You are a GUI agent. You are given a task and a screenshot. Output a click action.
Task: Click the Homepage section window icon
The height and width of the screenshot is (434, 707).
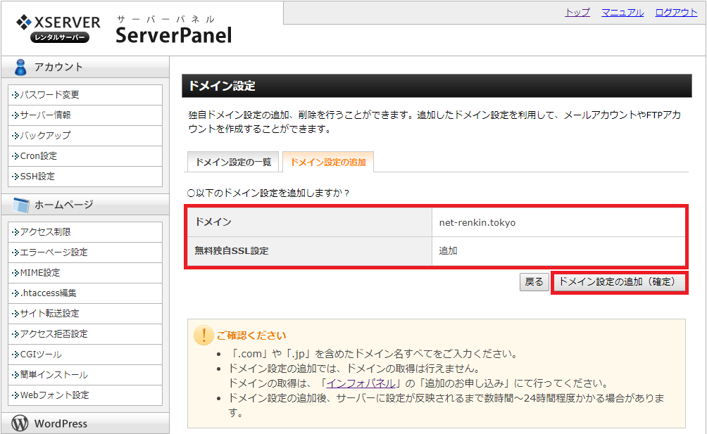tap(20, 205)
